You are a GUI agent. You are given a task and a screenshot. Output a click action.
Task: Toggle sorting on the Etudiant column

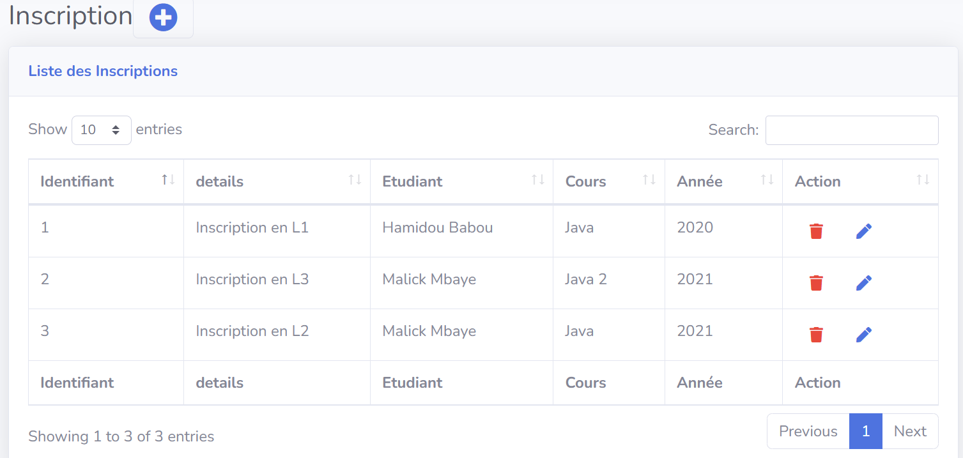pos(537,180)
